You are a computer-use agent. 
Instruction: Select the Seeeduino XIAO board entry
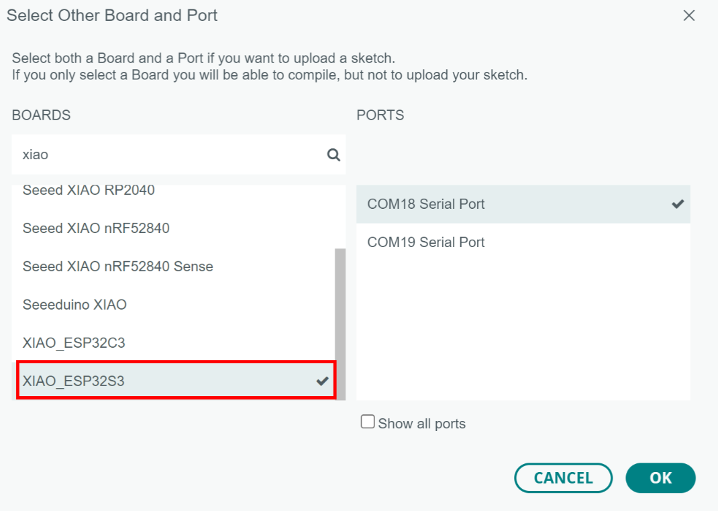(74, 305)
